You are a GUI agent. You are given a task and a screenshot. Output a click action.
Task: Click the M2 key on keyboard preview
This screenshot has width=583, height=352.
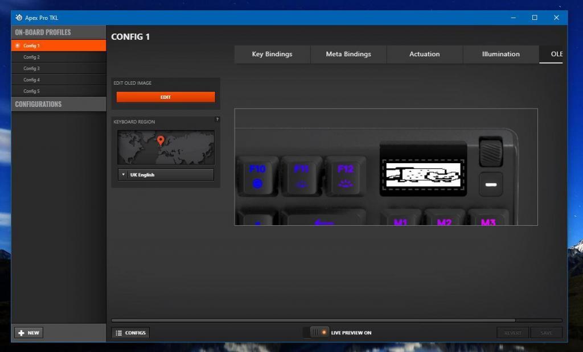click(x=444, y=219)
